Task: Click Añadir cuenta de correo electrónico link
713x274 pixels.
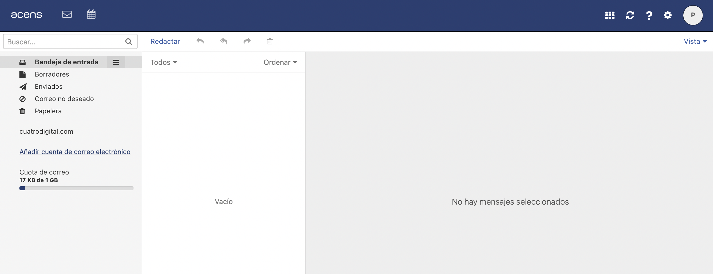Action: click(x=75, y=152)
